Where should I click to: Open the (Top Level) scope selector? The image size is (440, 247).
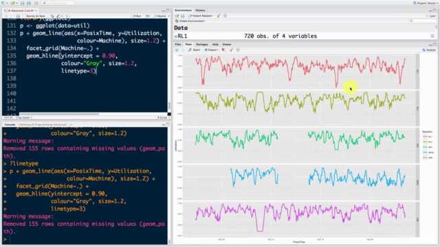(x=23, y=117)
